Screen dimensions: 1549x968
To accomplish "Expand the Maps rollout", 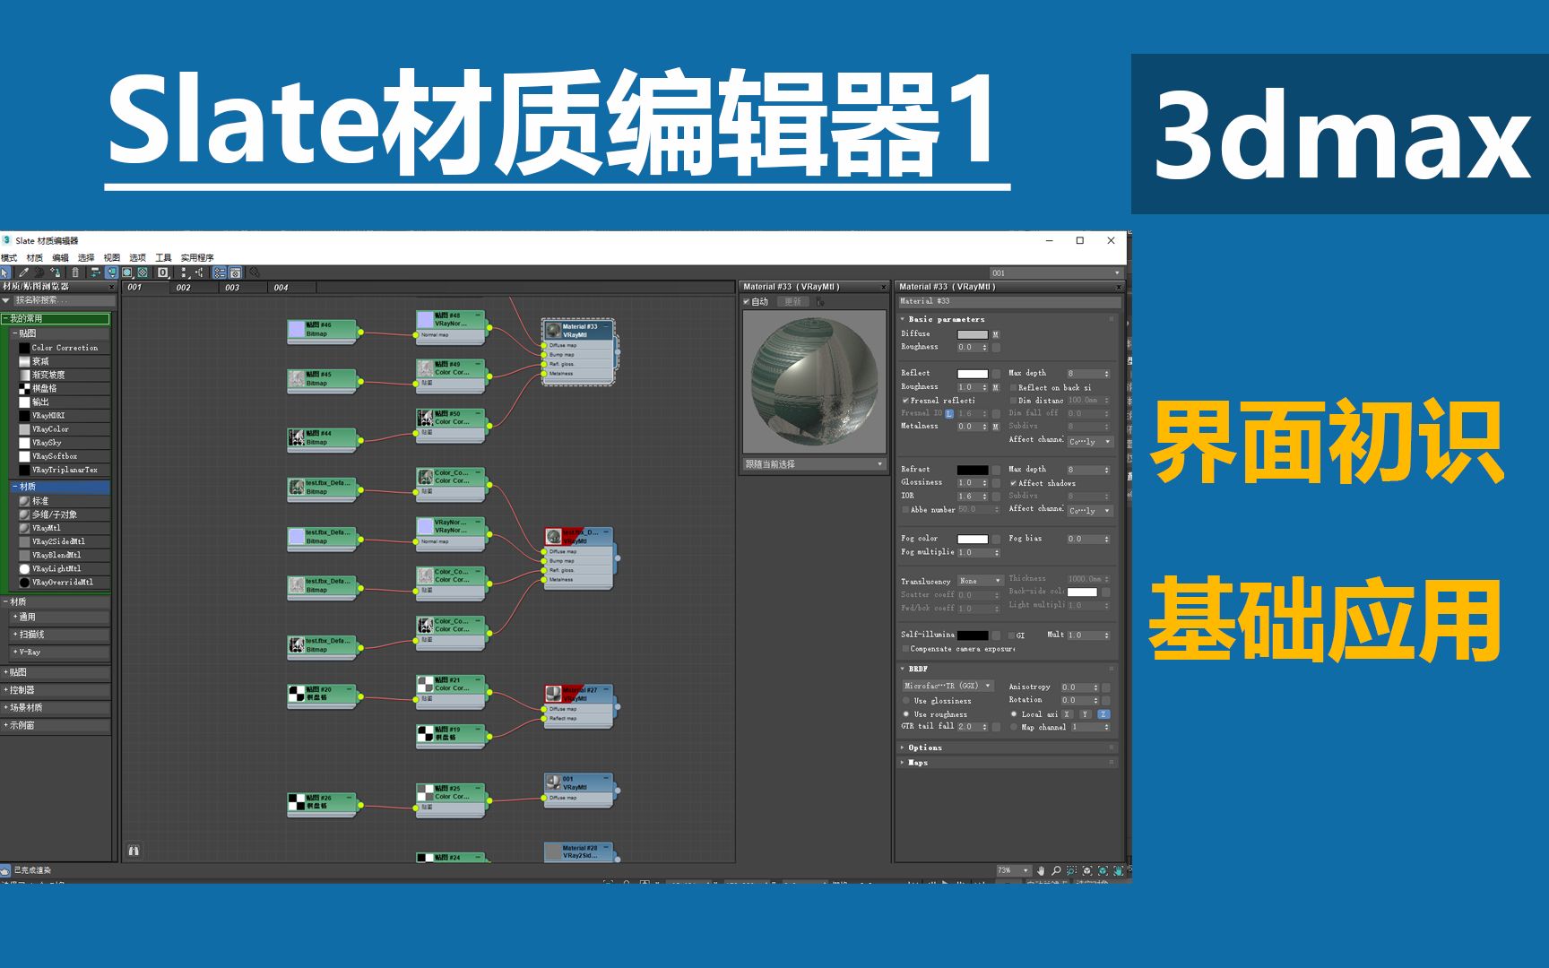I will point(918,763).
